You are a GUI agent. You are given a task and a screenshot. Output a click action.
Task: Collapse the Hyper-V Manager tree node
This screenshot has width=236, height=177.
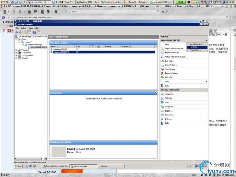point(23,45)
